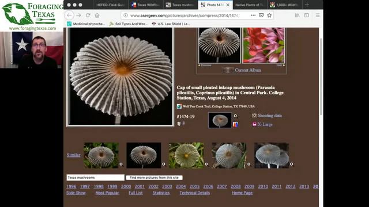Open the browser home page icon
Screen dimensions: 369x207
tap(97, 16)
